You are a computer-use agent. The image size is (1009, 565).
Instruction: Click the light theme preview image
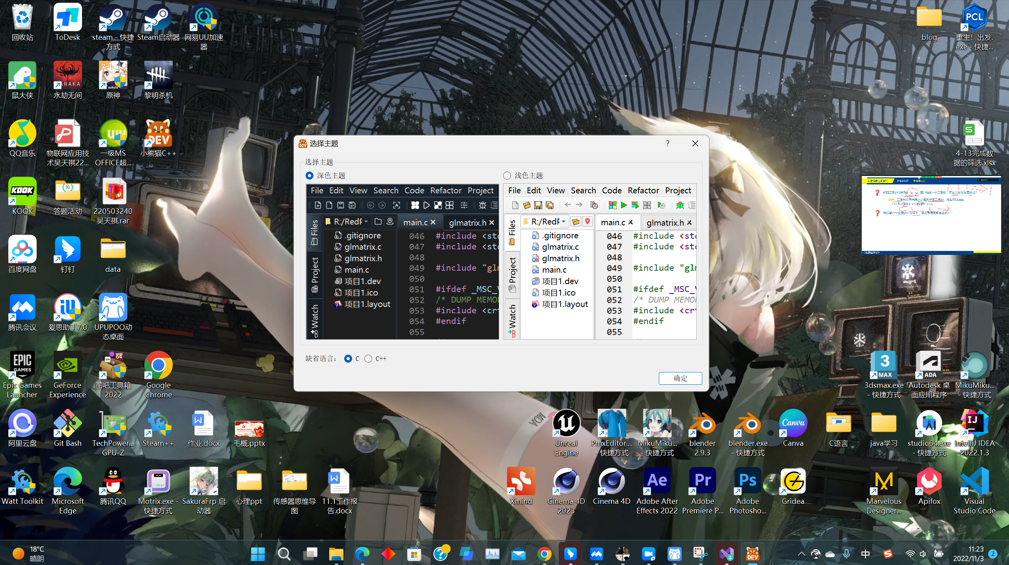click(x=600, y=261)
